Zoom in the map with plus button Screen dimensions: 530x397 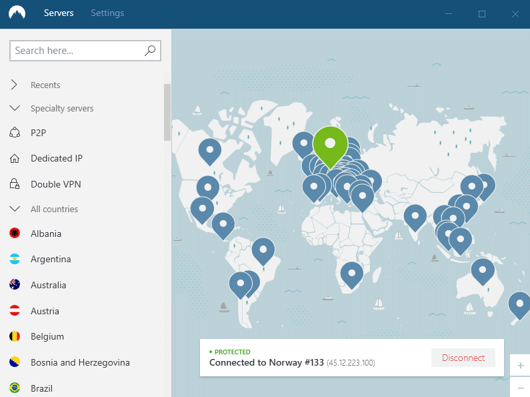coord(521,366)
